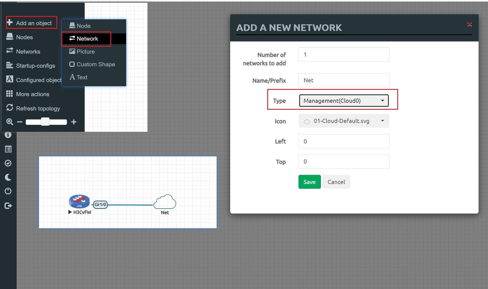Click the Nodes server icon
The image size is (488, 289).
tap(10, 36)
